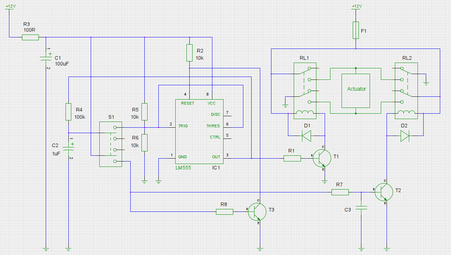Select transistor T2 symbol
Image resolution: width=451 pixels, height=255 pixels.
[384, 192]
